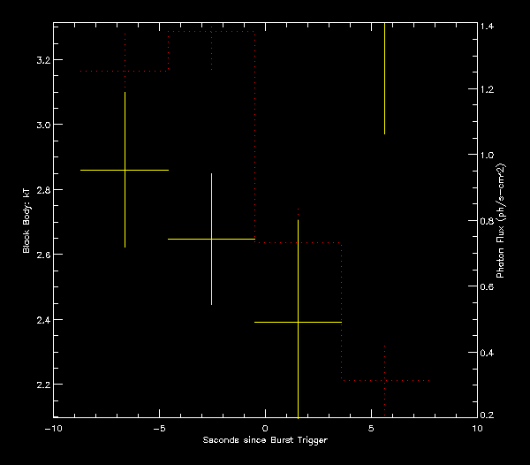This screenshot has height=465, width=530.
Task: Click the 5 tick label on x-axis
Action: click(371, 428)
